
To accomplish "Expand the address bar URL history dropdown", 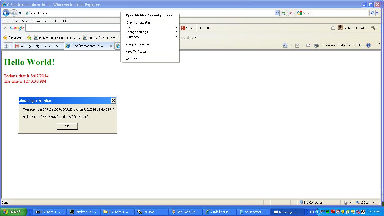I will (277, 13).
